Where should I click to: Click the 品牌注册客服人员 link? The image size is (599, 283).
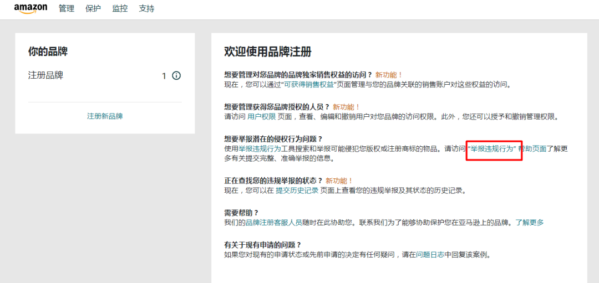273,223
